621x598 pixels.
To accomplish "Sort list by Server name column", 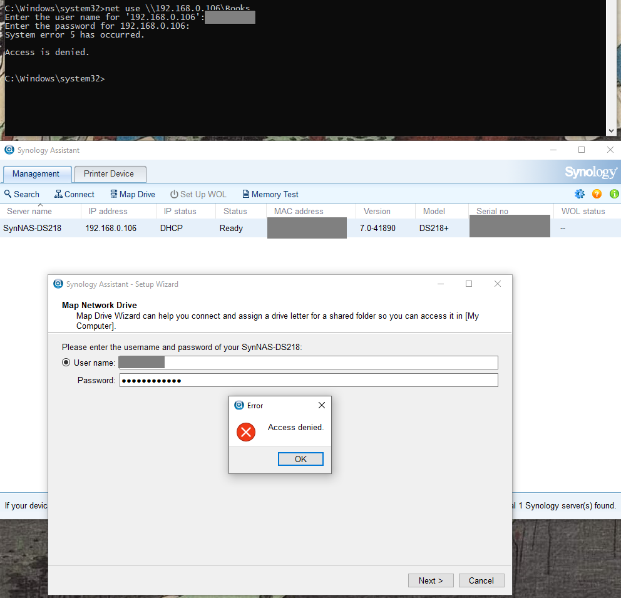I will click(x=41, y=211).
